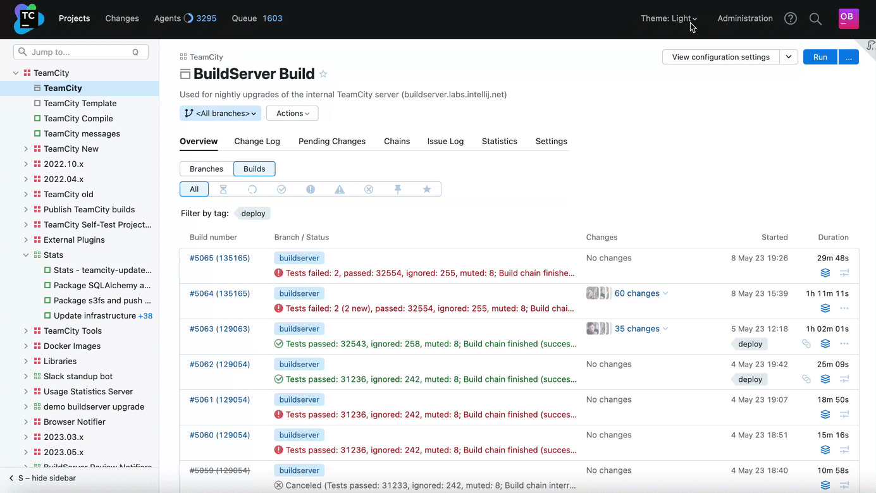
Task: Open more options dots for build #5063
Action: coord(844,344)
